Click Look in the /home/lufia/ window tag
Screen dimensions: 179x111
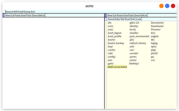139,19
